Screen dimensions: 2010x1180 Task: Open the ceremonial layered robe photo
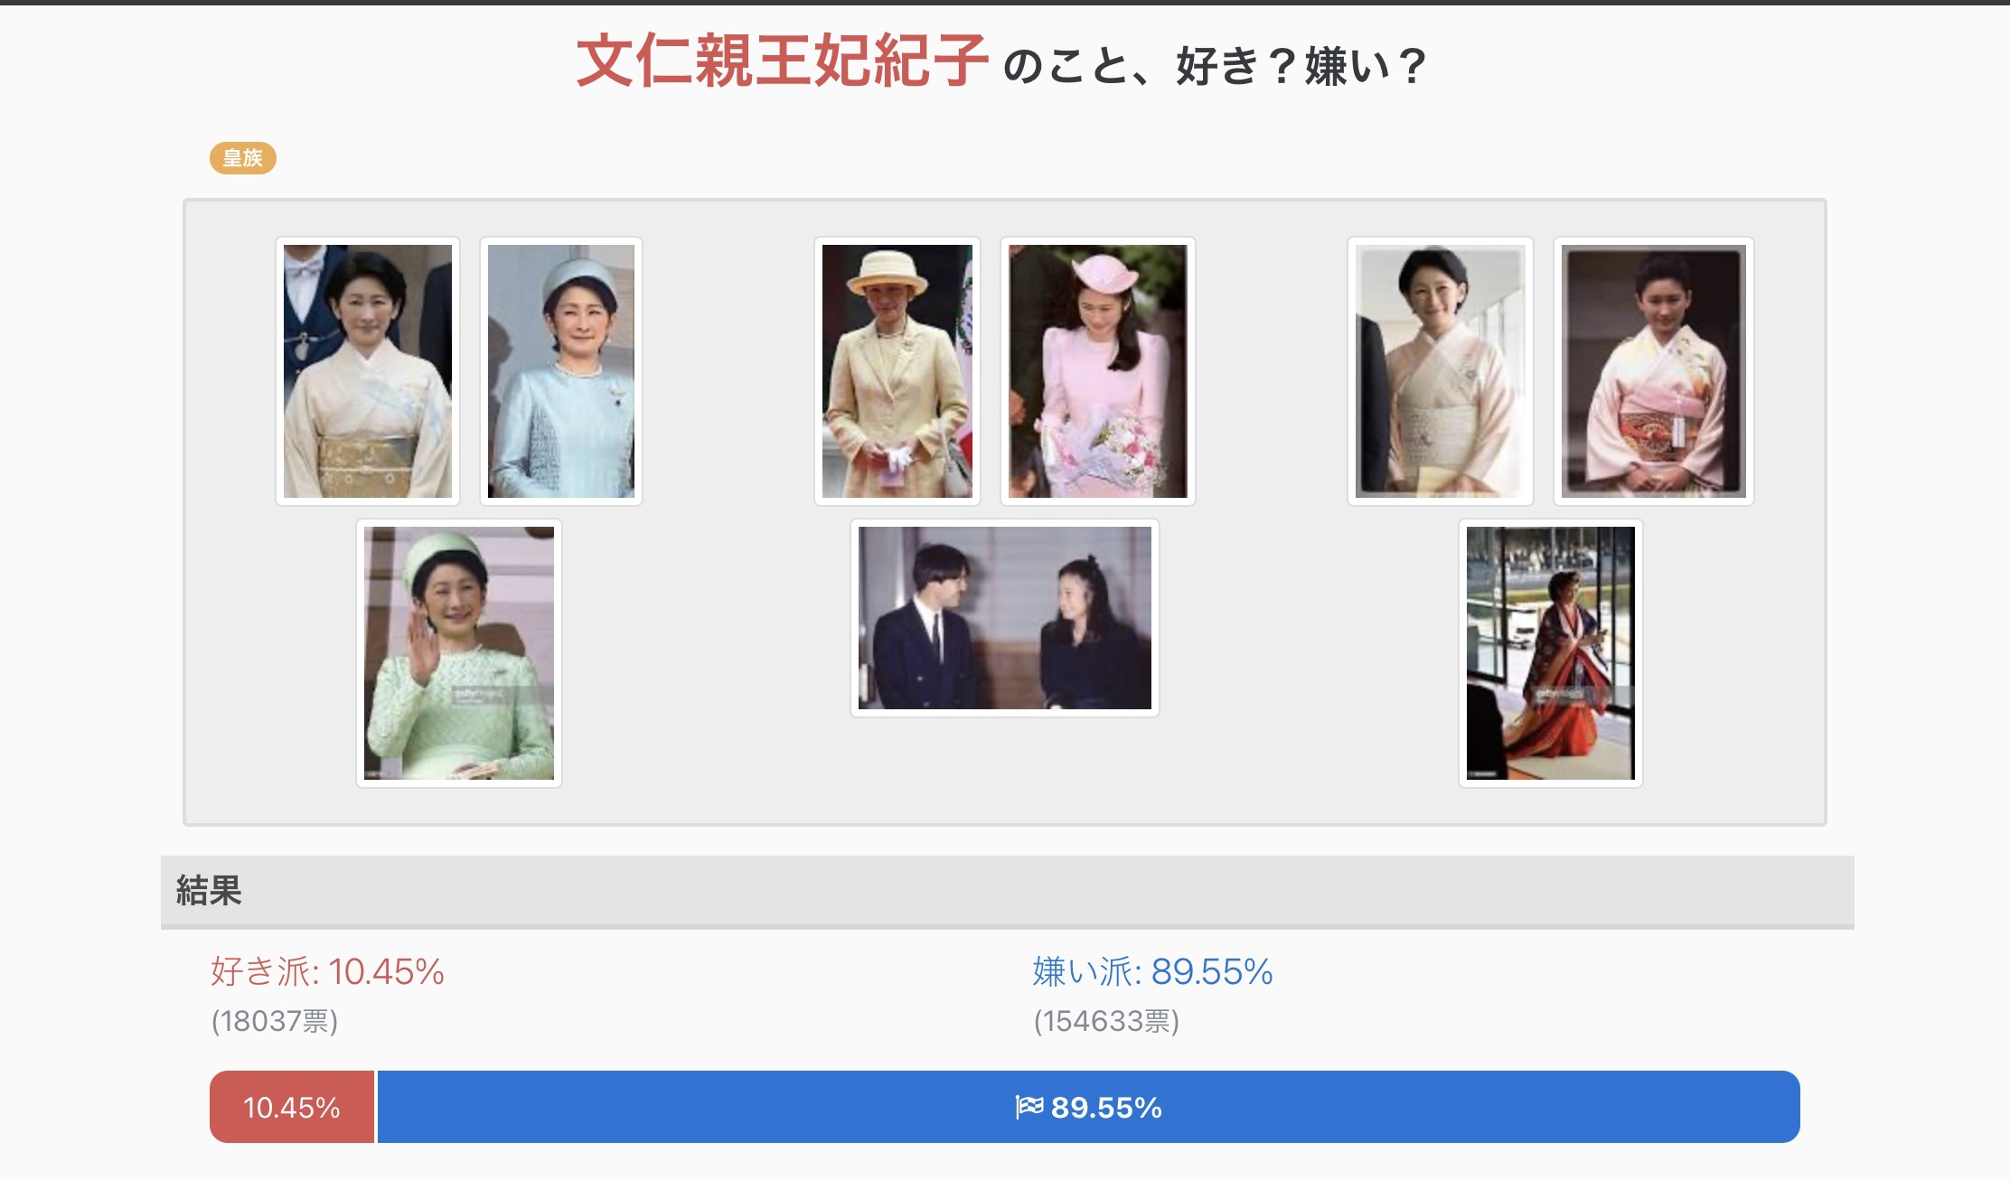(x=1551, y=653)
